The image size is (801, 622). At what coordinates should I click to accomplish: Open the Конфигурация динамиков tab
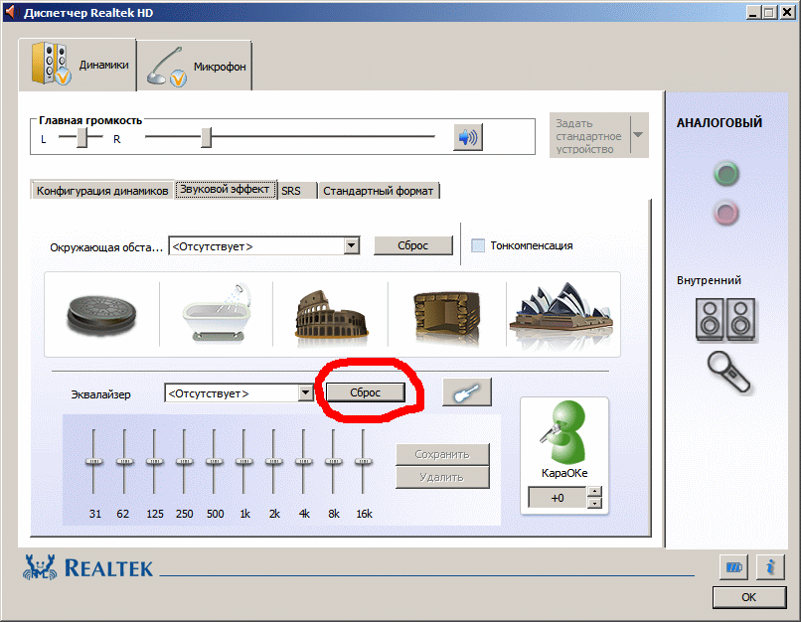point(102,191)
